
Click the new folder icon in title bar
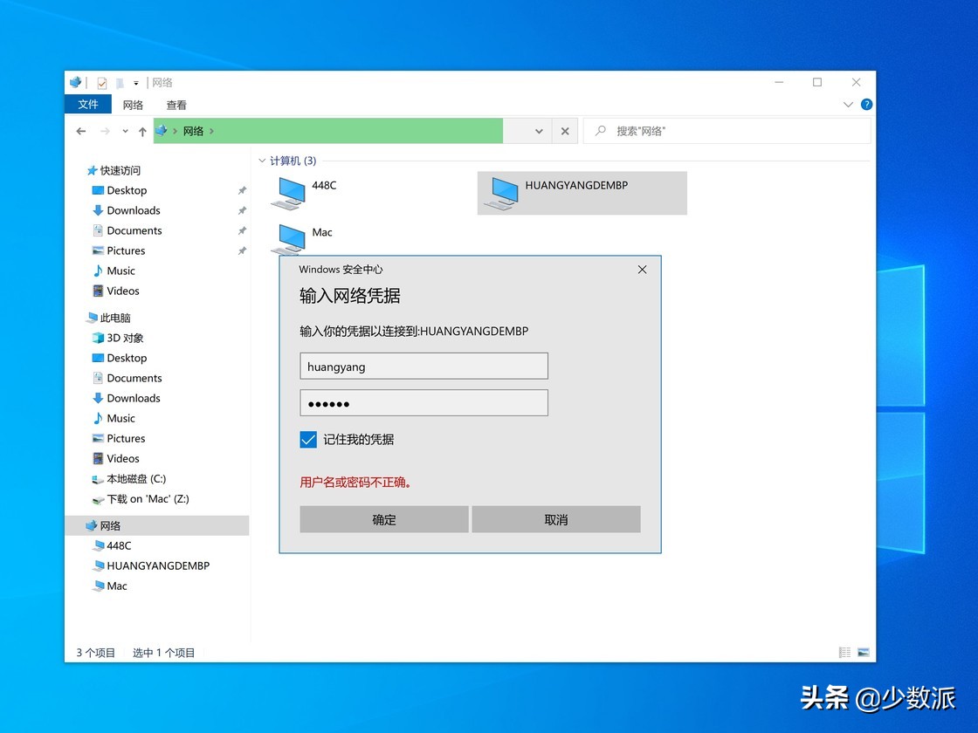pyautogui.click(x=120, y=82)
